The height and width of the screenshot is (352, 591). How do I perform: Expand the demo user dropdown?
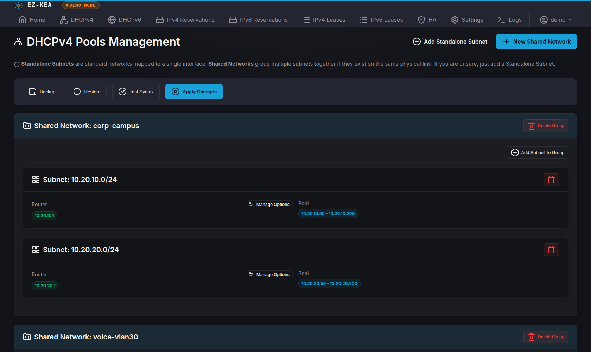[x=556, y=20]
